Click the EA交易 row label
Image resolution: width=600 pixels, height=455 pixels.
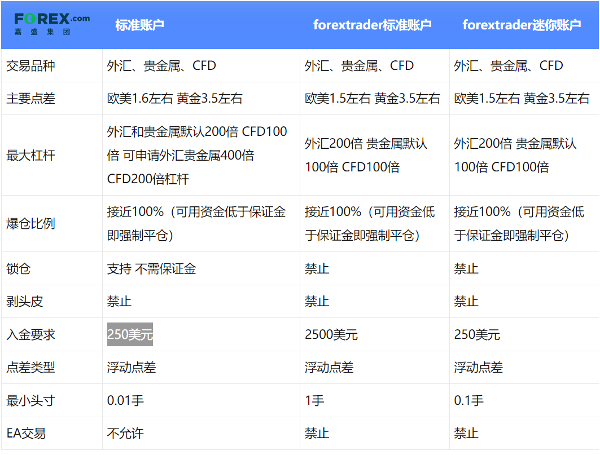click(26, 434)
